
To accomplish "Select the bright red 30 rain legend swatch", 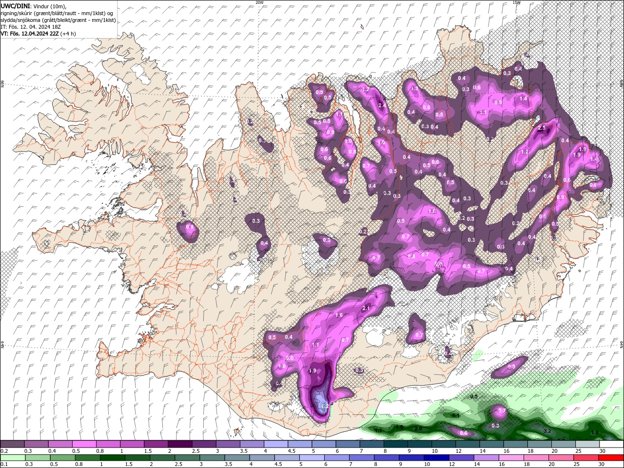I will [610, 458].
